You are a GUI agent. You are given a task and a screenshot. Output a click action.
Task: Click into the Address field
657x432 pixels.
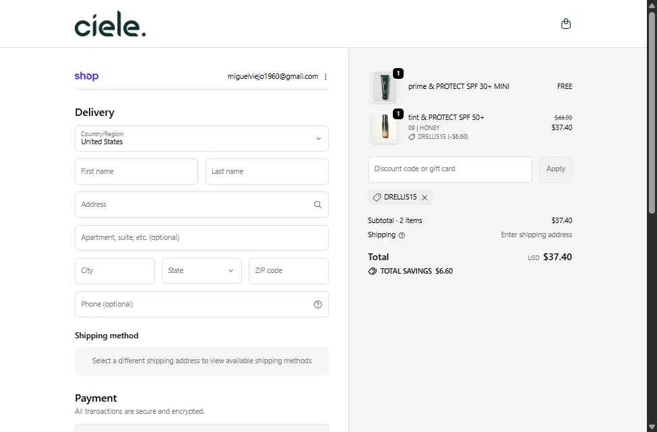coord(201,204)
